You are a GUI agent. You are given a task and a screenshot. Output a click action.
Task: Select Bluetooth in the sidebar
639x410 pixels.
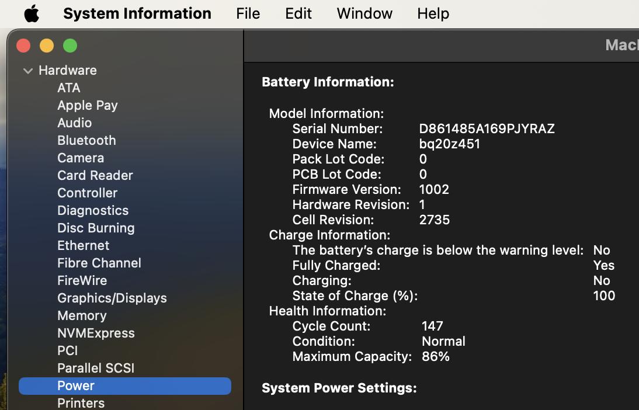pos(87,140)
